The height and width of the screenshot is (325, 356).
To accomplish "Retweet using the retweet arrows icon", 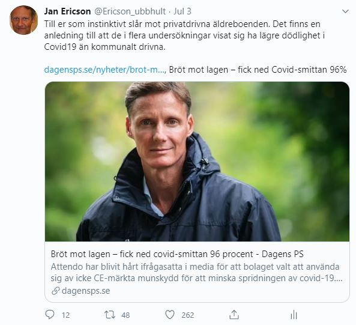I will click(110, 315).
